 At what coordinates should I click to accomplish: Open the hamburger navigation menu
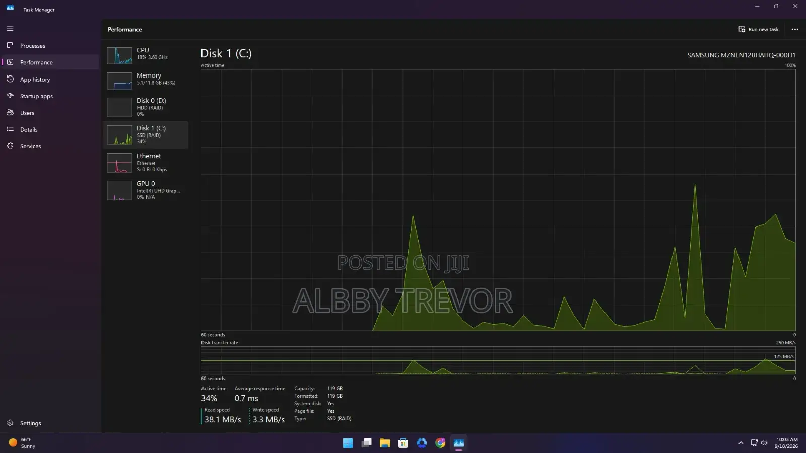10,29
